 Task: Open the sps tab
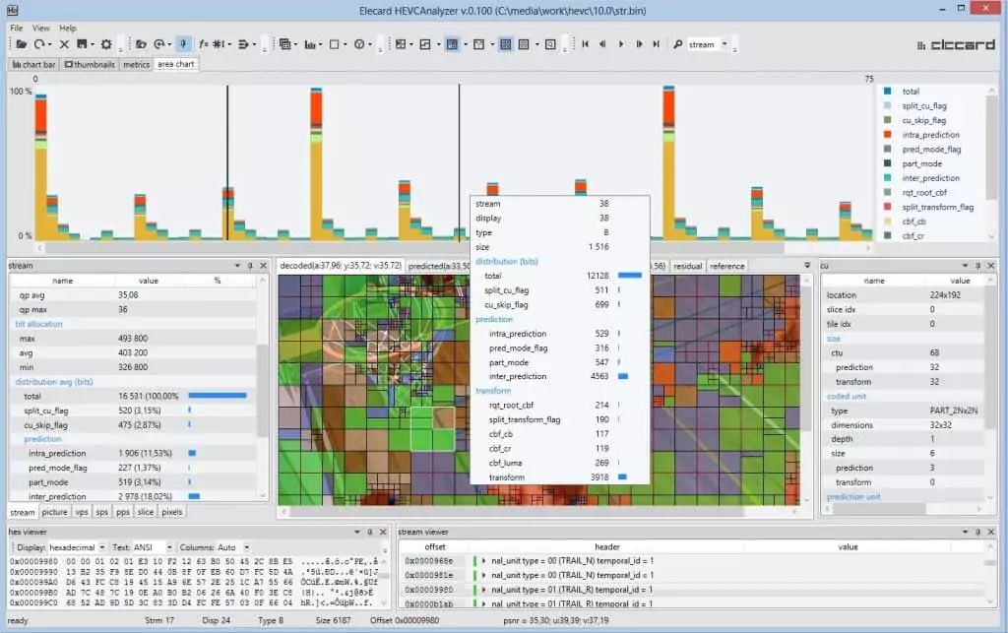click(101, 512)
